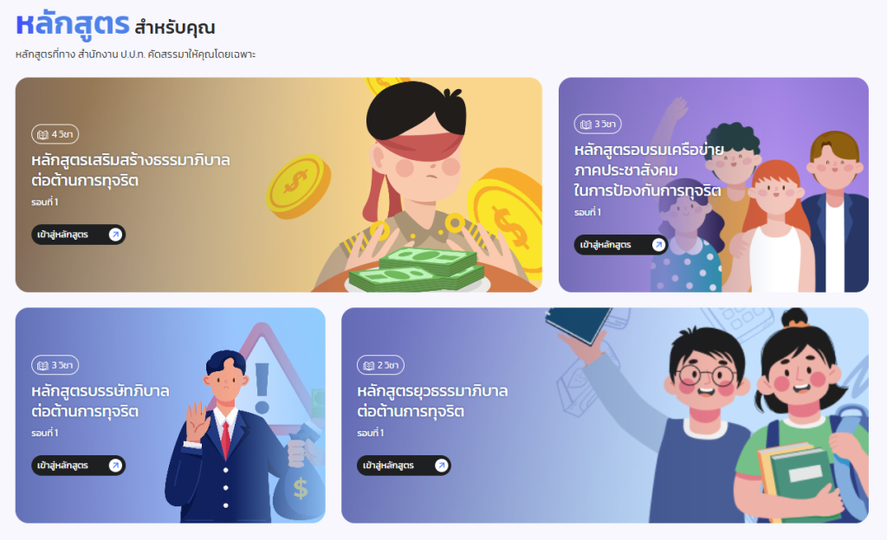Click book icon in 2 วิชา badge
Screen dimensions: 887x540
pos(368,365)
